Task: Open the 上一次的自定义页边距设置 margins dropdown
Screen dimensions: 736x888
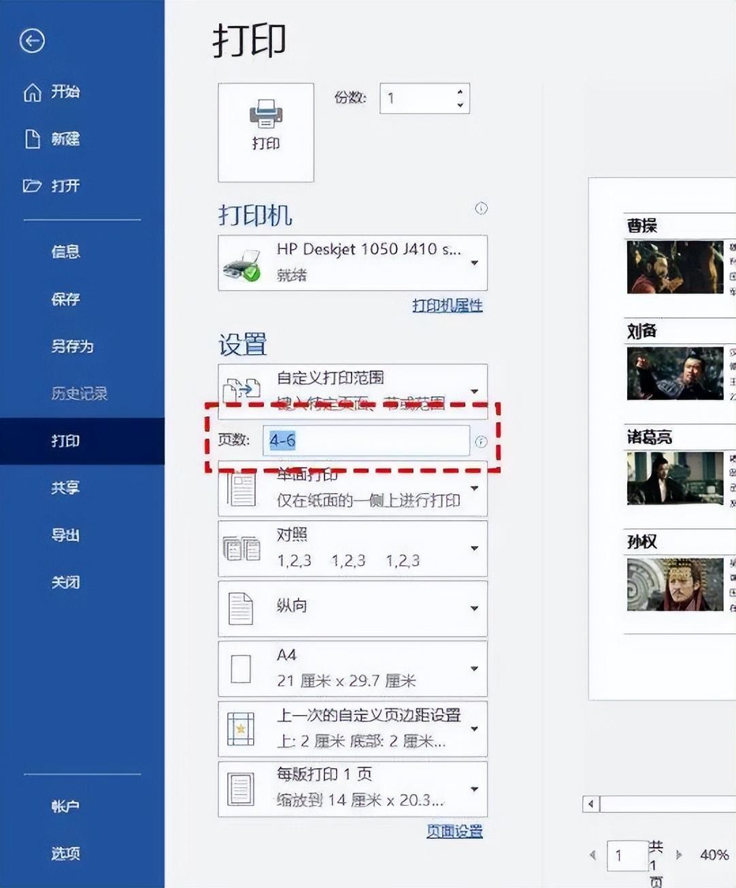Action: click(352, 729)
